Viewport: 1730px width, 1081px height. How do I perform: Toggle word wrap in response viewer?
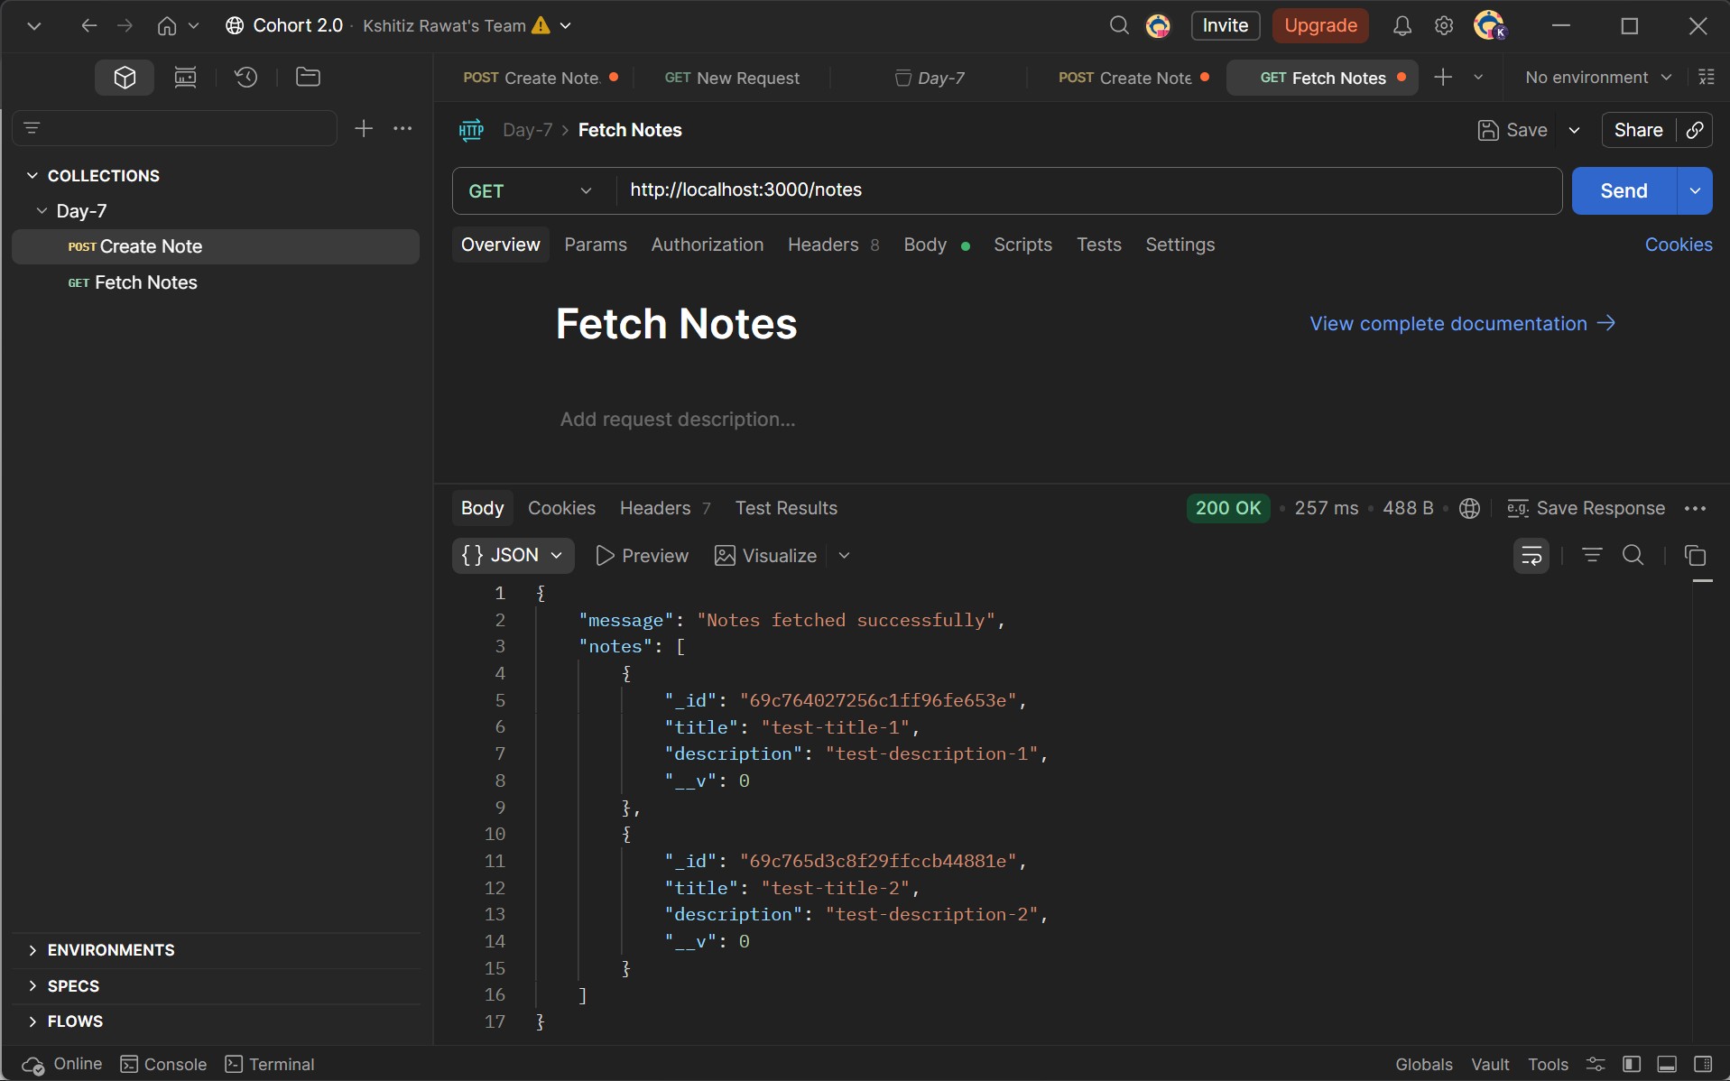[1531, 556]
